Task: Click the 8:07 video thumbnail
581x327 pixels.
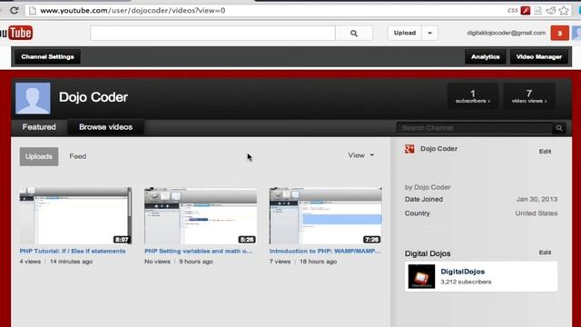Action: click(75, 216)
